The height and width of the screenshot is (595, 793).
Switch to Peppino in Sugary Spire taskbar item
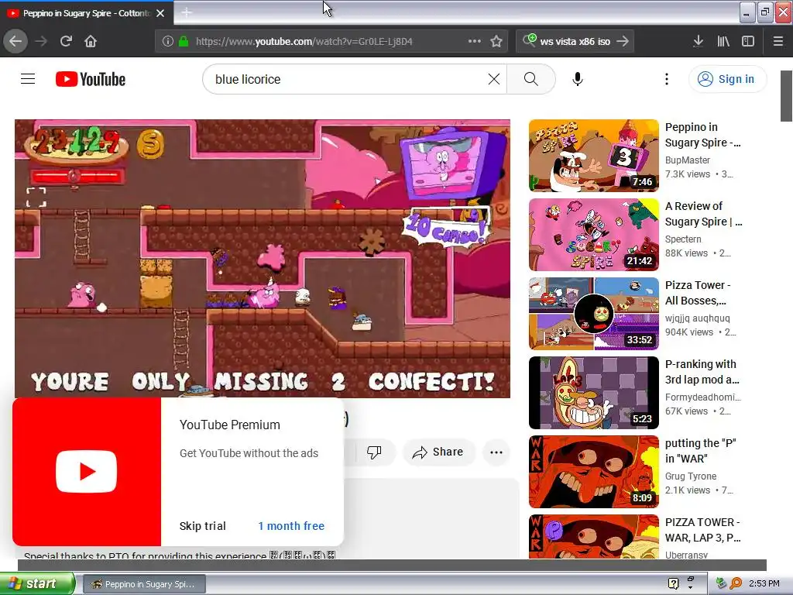pos(144,584)
